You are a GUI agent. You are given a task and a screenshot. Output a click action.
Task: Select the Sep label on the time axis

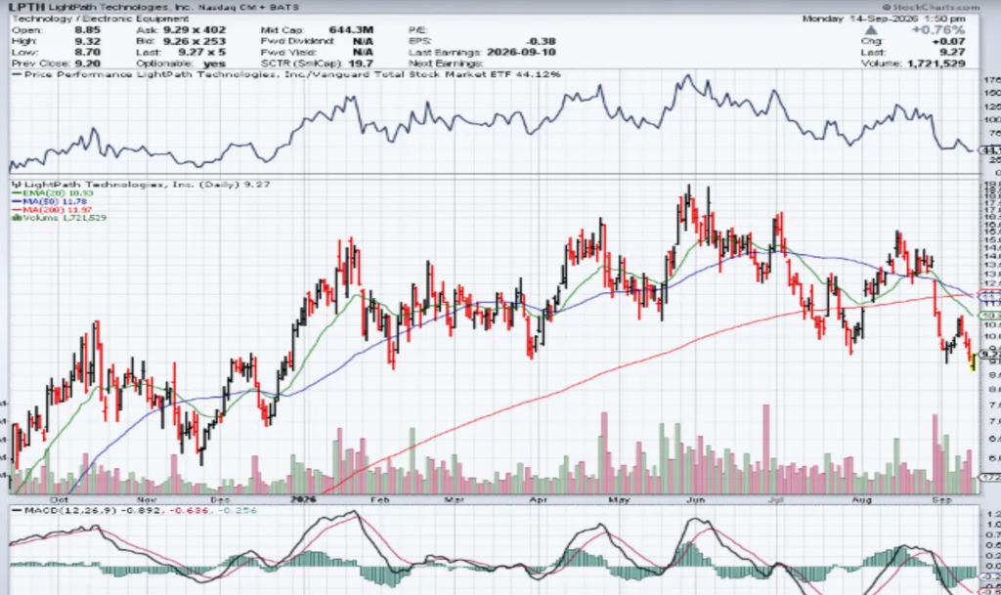[941, 500]
